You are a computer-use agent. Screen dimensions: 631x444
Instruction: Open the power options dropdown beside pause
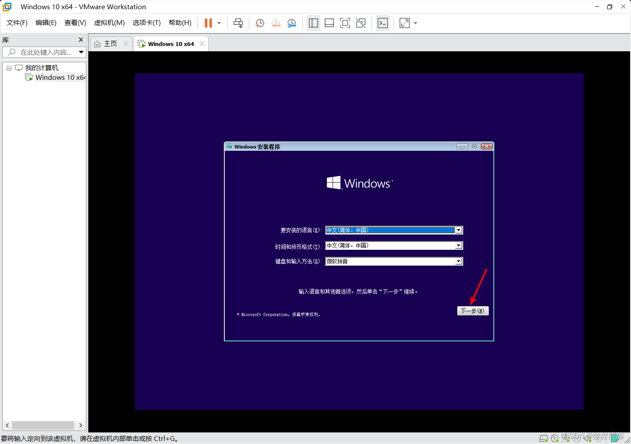point(219,23)
